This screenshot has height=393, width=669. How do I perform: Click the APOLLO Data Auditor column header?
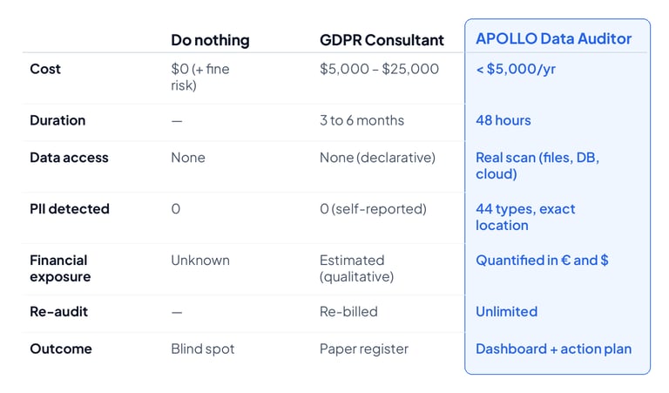(x=553, y=38)
